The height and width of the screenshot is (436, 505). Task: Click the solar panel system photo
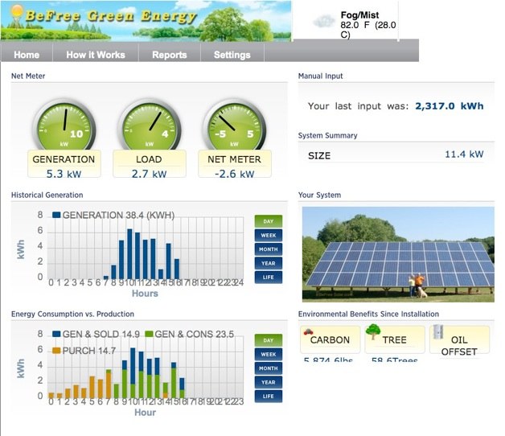click(397, 253)
